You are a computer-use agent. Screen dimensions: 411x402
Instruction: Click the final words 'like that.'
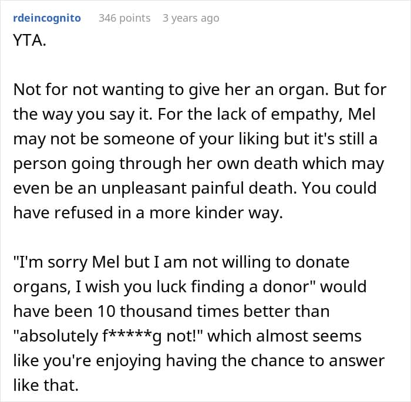(x=46, y=385)
